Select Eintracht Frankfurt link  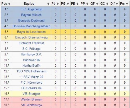point(31,43)
